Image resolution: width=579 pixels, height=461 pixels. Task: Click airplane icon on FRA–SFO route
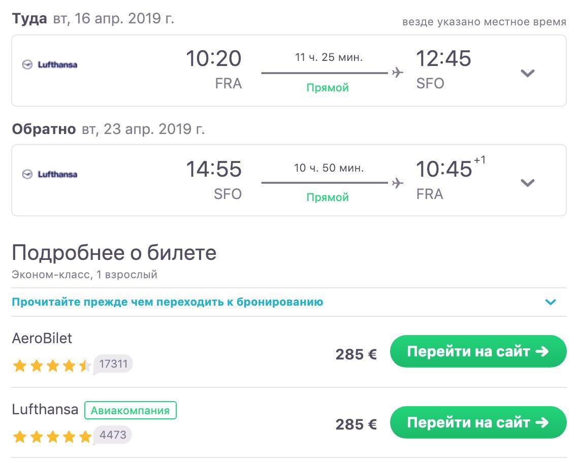398,73
